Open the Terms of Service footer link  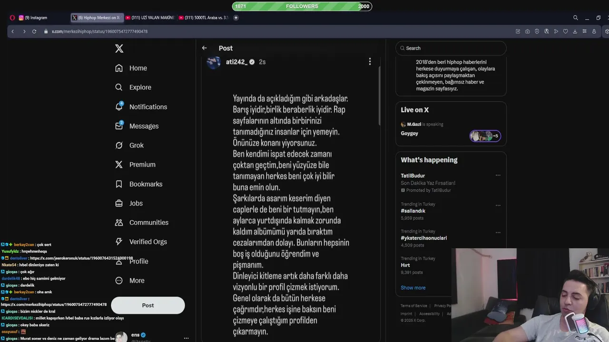coord(413,306)
